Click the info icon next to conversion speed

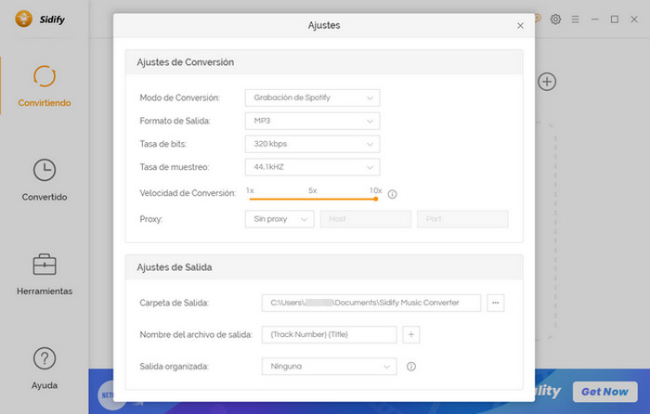point(392,194)
